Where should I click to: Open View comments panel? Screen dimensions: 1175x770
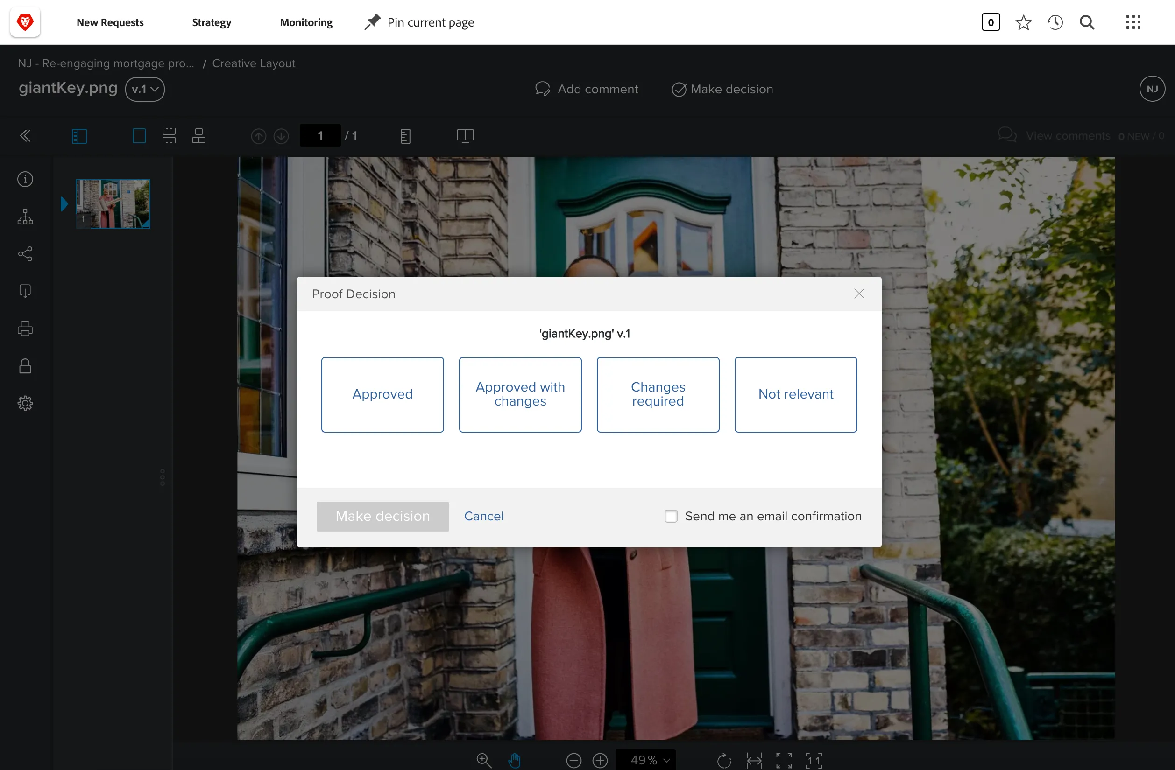pos(1081,136)
